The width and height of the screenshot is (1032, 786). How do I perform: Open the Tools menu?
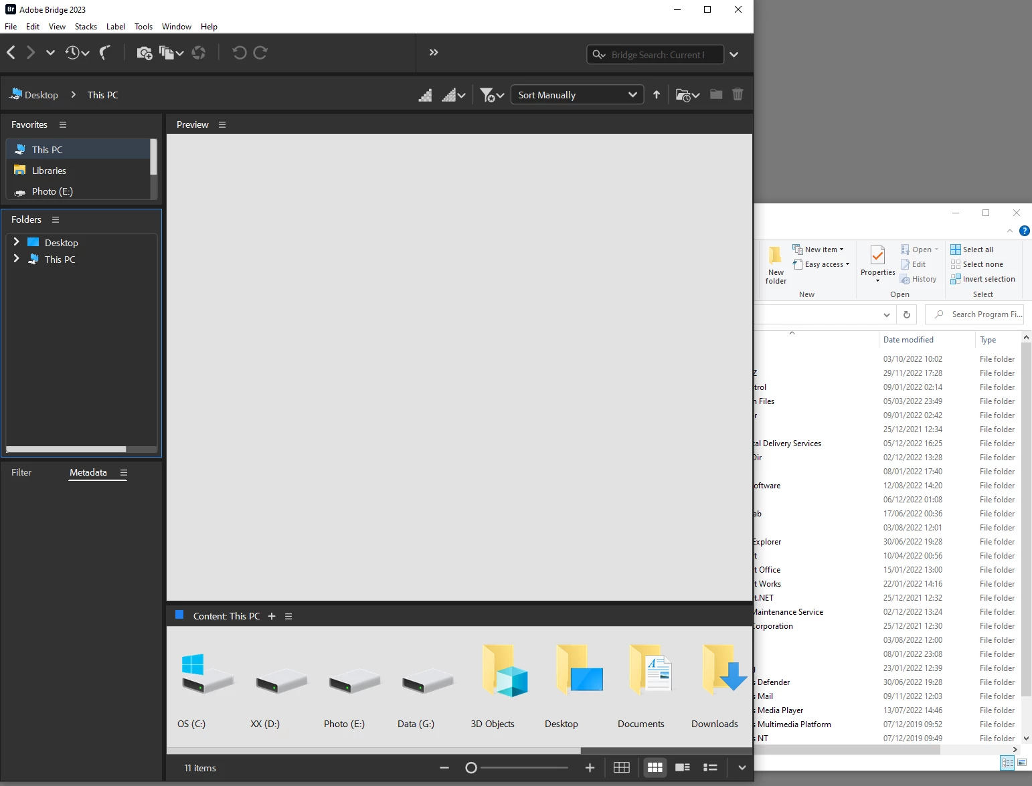tap(144, 27)
